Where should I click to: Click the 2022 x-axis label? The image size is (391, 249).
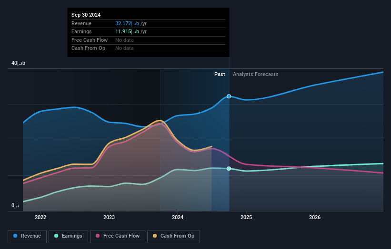pos(40,218)
